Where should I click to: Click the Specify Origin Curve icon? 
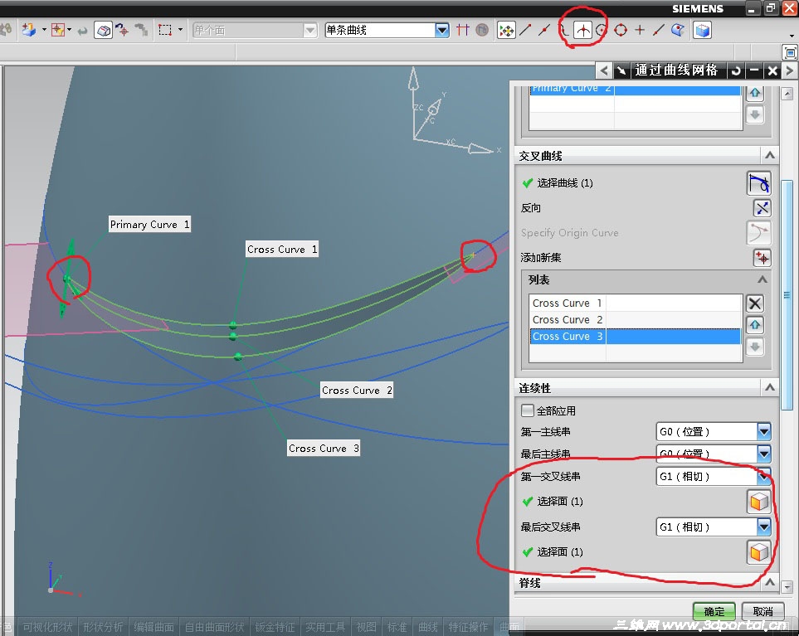(758, 233)
